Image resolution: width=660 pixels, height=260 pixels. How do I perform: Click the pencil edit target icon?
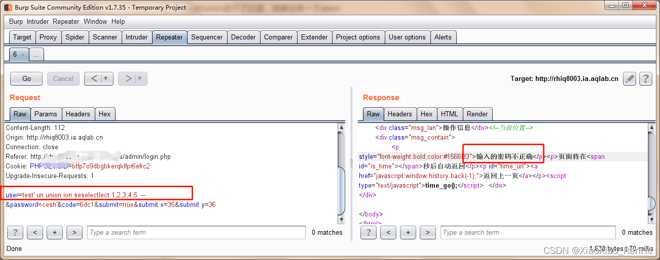click(629, 78)
